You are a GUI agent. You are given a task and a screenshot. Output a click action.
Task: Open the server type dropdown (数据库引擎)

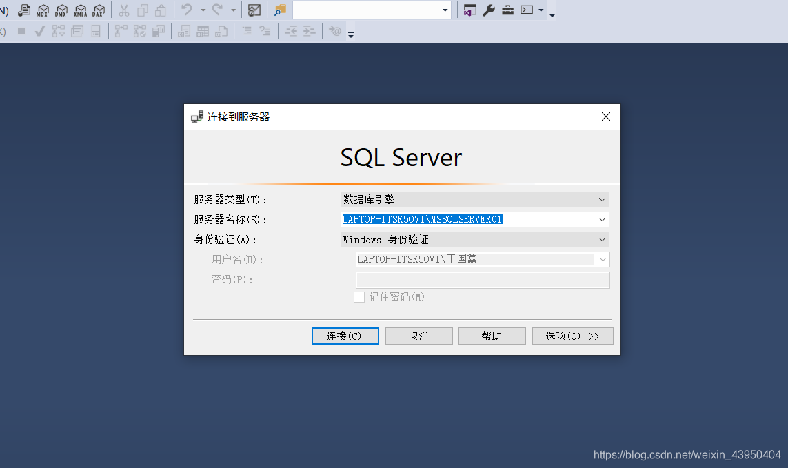(474, 200)
